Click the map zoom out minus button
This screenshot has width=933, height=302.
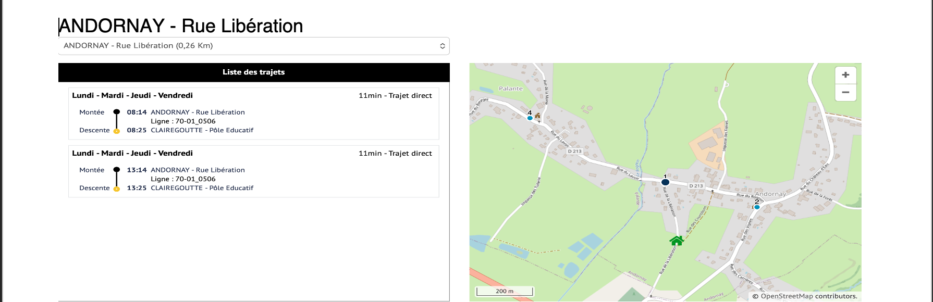click(x=845, y=92)
